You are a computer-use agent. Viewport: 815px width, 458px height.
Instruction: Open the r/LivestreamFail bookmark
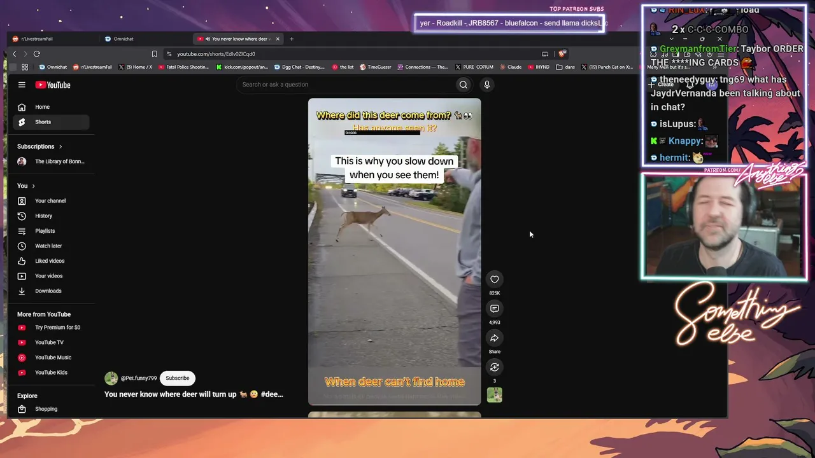point(93,67)
